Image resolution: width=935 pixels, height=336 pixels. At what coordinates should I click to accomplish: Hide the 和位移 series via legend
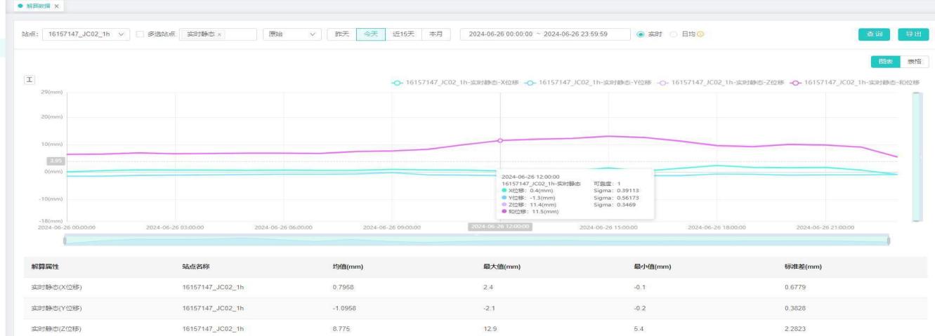tap(795, 82)
